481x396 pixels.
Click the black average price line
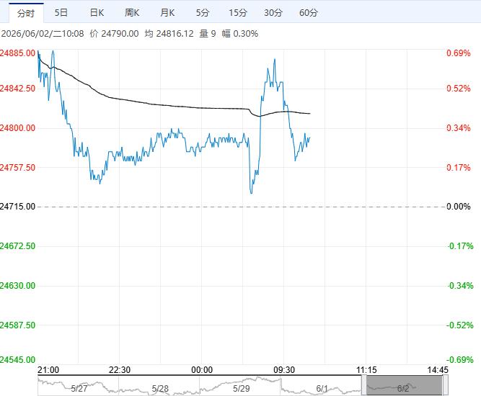coord(174,107)
